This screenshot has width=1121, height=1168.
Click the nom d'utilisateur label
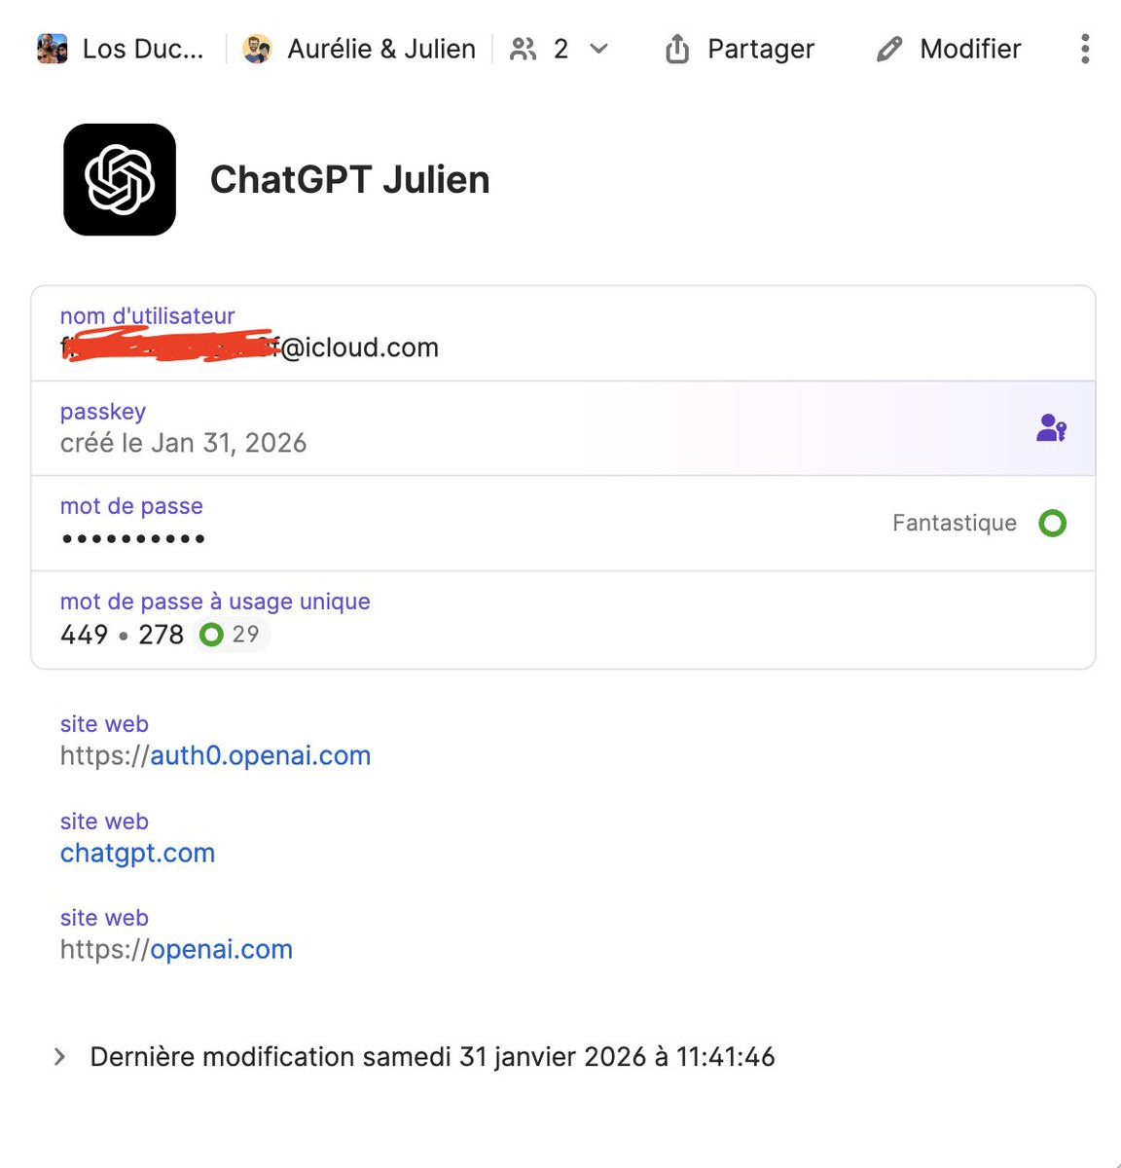pos(147,315)
